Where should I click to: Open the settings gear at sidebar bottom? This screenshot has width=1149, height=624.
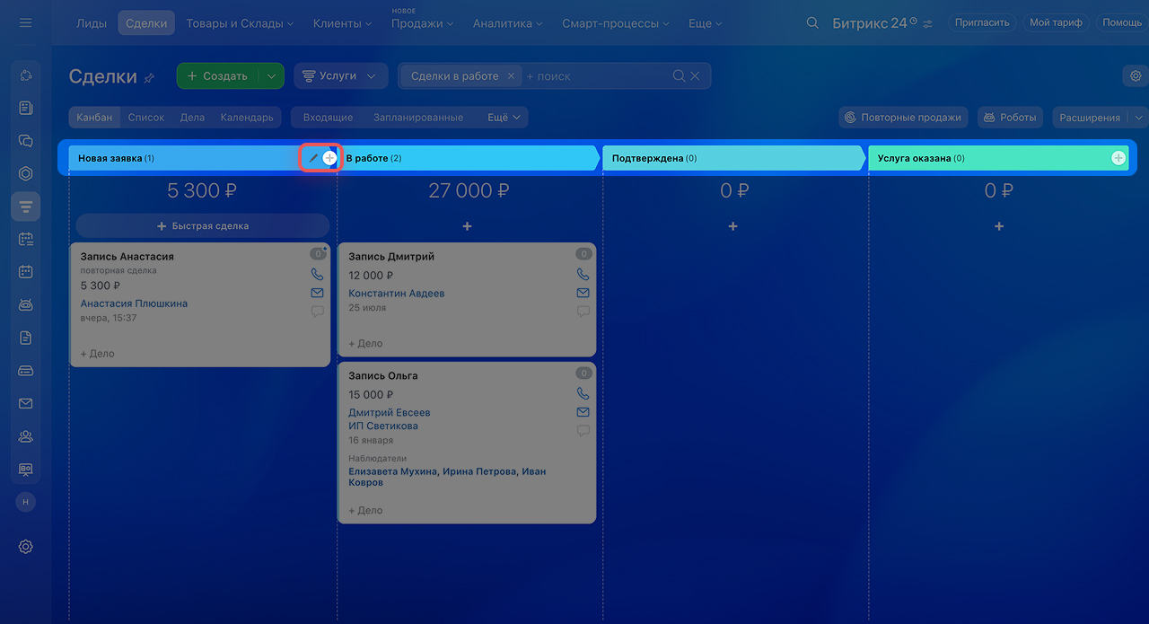[25, 546]
